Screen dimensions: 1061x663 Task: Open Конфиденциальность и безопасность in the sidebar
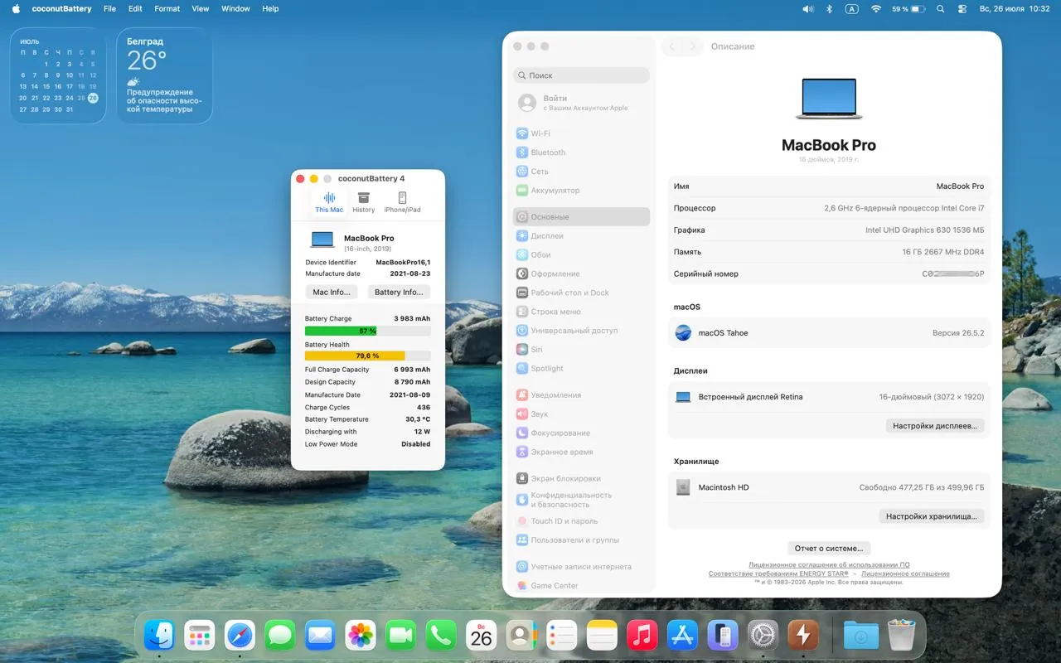pos(581,500)
